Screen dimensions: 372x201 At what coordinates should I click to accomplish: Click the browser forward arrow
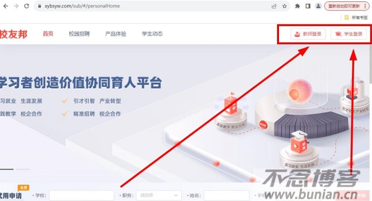tap(16, 6)
